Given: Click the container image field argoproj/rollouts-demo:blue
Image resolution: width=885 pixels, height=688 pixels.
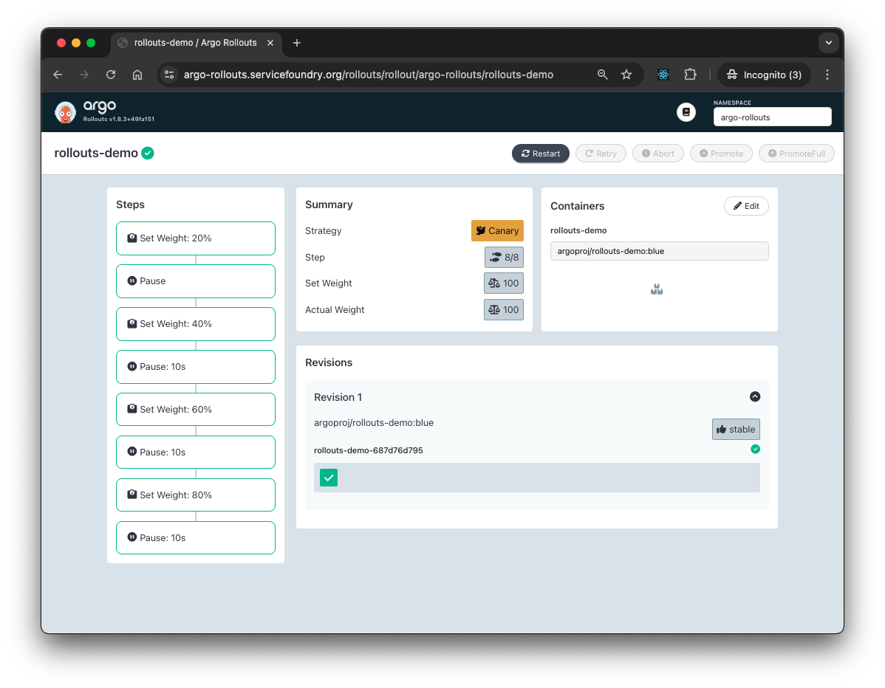Looking at the screenshot, I should 659,251.
